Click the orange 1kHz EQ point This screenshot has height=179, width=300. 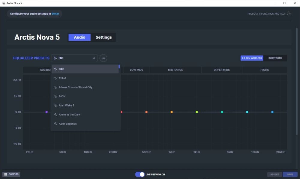[172, 112]
